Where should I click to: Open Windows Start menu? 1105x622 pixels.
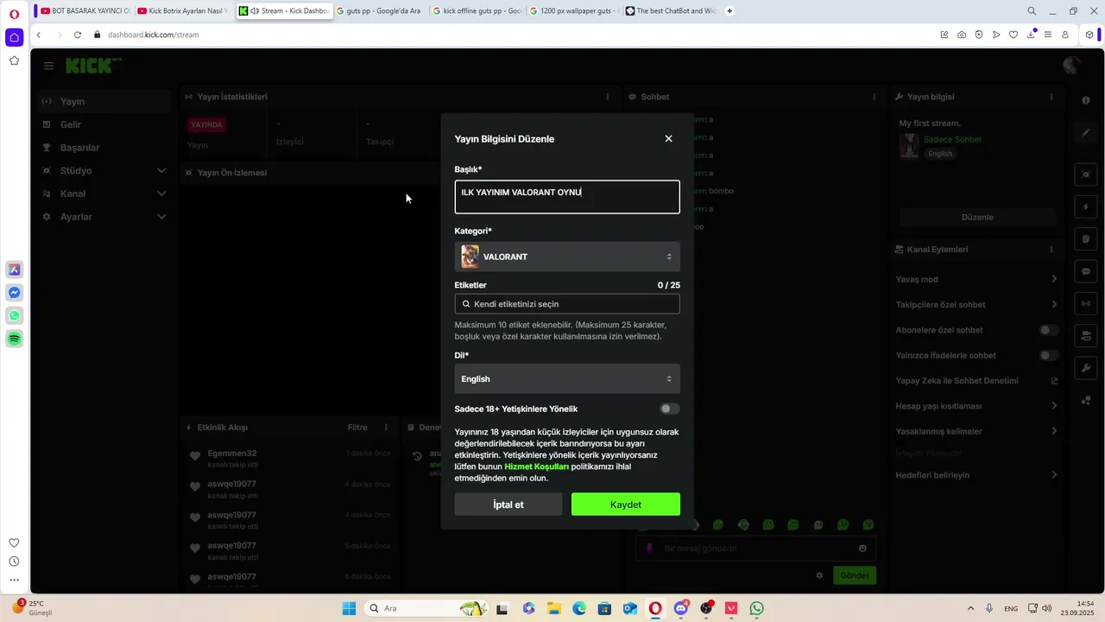coord(349,608)
